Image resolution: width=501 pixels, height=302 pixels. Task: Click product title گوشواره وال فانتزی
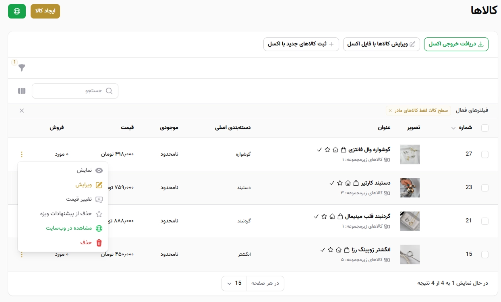[369, 150]
